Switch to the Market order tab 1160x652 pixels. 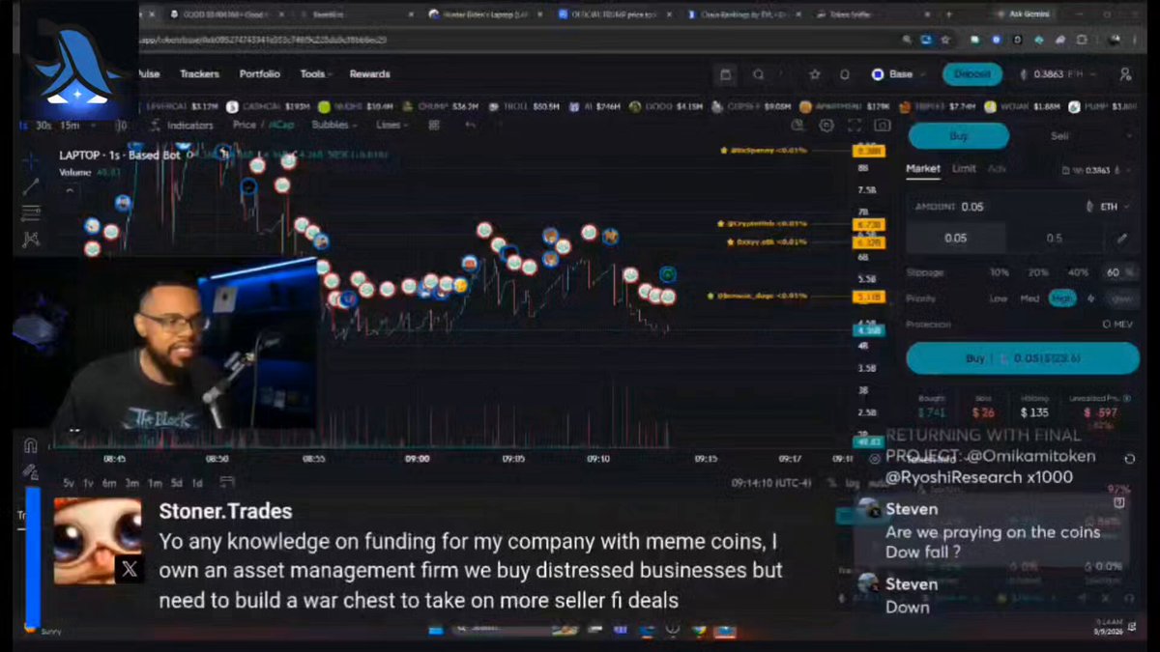[923, 169]
